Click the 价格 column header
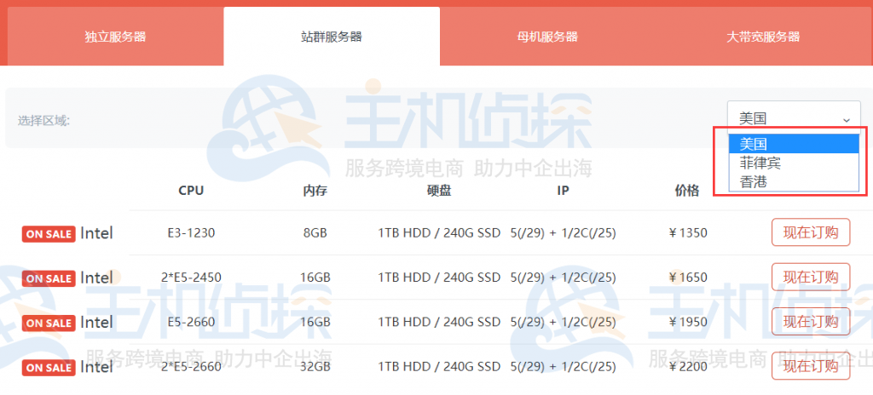873x395 pixels. [686, 190]
